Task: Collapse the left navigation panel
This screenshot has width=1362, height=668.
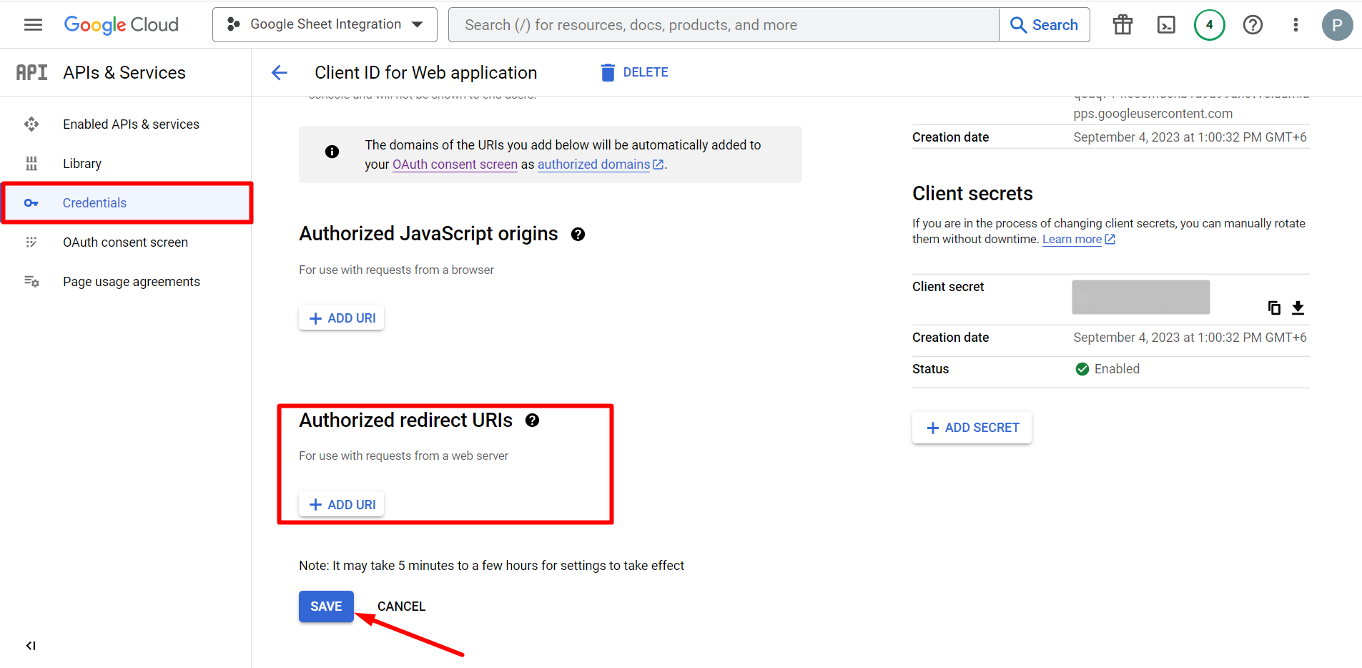Action: [31, 646]
